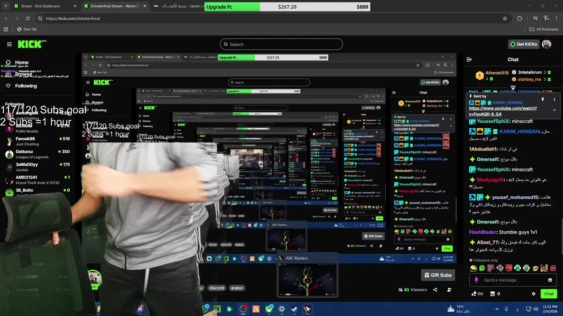Image resolution: width=563 pixels, height=316 pixels.
Task: Open the user profile avatar menu
Action: [547, 44]
